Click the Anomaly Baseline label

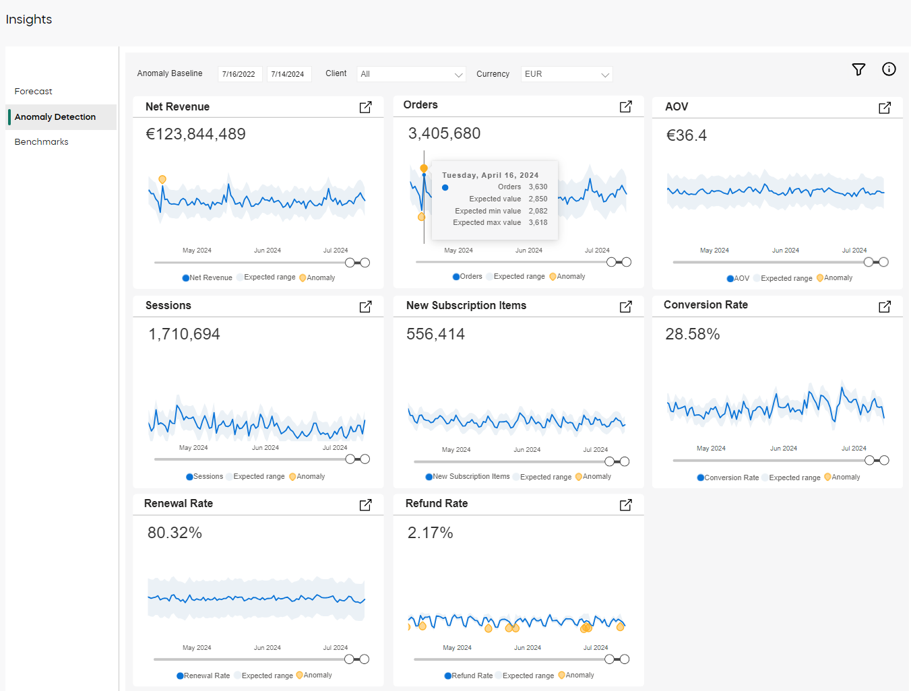[170, 73]
